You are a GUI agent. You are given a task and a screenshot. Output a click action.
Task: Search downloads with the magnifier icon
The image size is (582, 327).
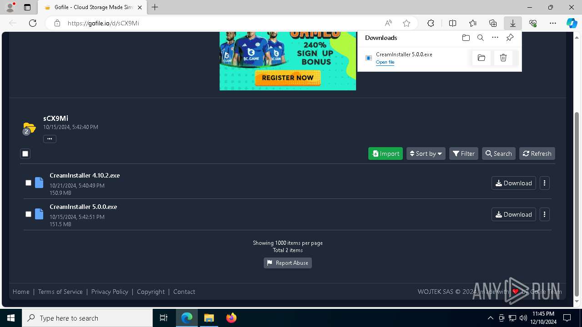480,38
